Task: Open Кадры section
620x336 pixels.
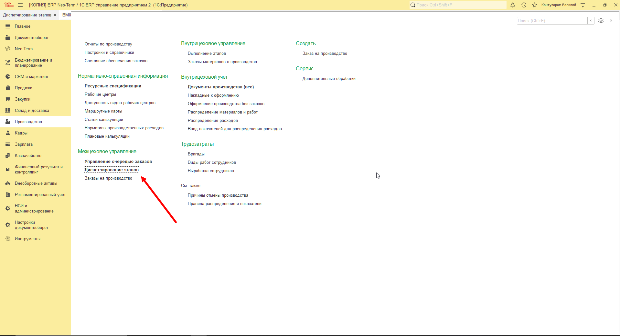Action: point(35,133)
